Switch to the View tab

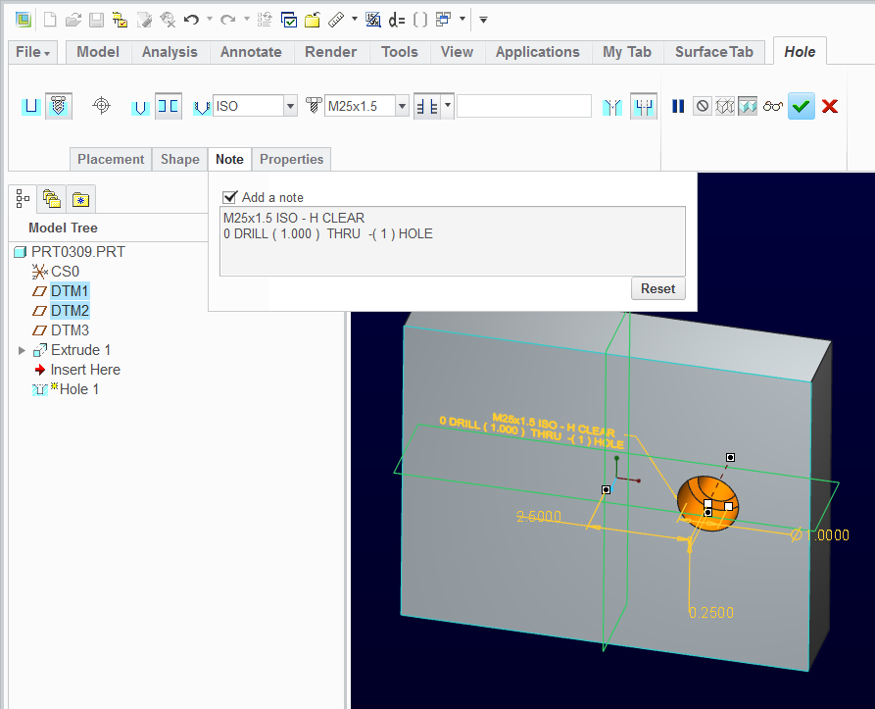(457, 52)
